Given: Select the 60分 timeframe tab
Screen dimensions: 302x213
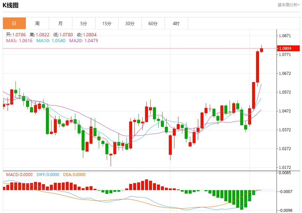Looking at the screenshot, I should (x=153, y=23).
